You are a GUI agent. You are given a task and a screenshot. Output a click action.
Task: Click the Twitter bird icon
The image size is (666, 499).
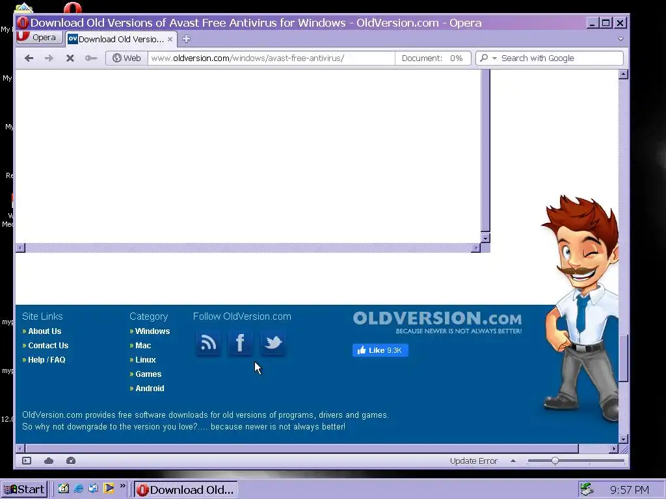(273, 342)
